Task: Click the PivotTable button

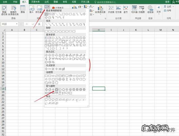Action: (x=4, y=11)
